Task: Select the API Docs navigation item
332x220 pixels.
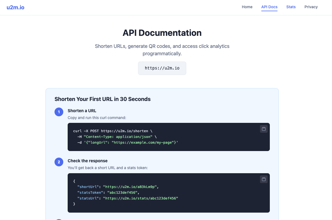Action: [269, 7]
